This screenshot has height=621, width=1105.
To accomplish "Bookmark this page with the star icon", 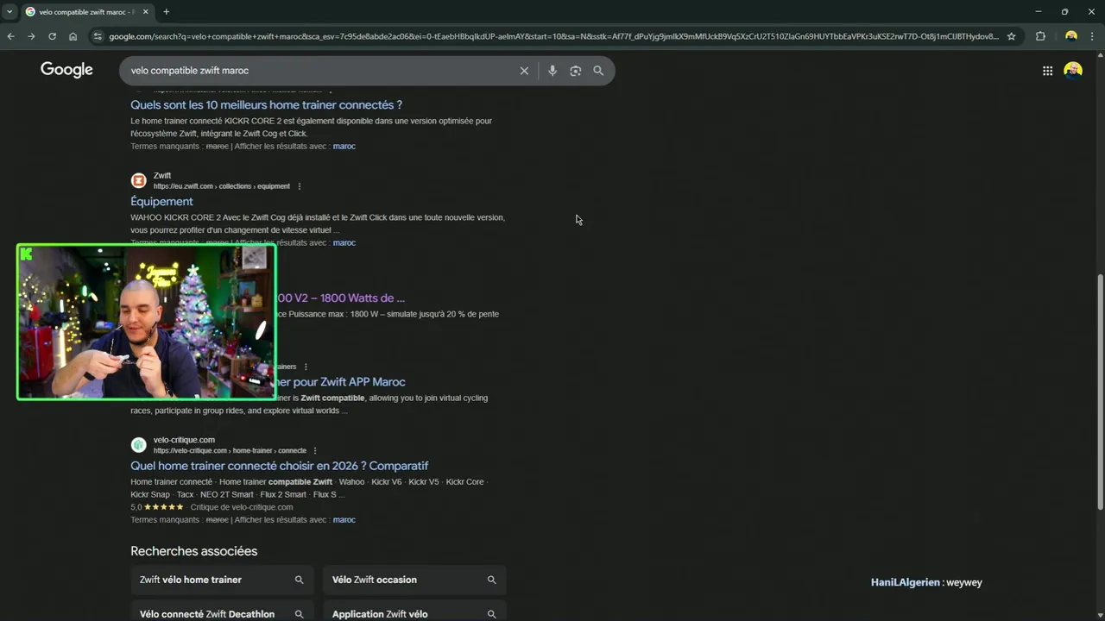I will pyautogui.click(x=1011, y=36).
